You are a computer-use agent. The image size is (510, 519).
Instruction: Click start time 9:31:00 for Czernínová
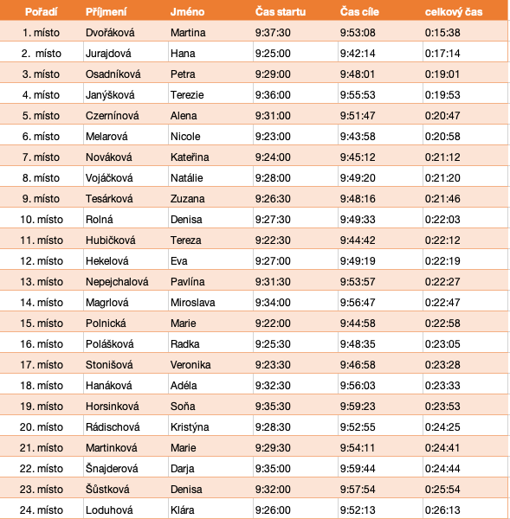tap(295, 116)
